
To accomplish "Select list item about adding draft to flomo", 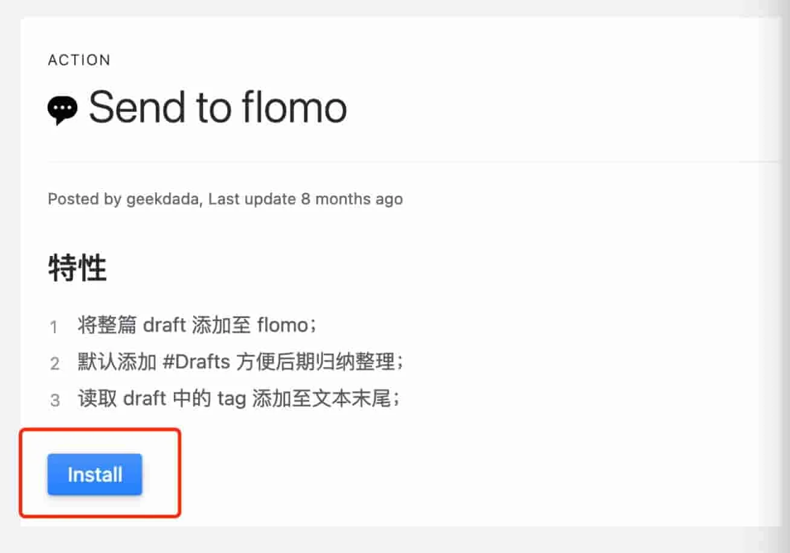I will tap(197, 325).
